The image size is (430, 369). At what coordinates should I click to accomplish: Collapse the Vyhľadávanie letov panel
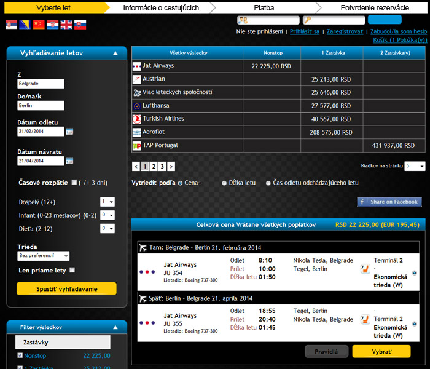coord(115,53)
